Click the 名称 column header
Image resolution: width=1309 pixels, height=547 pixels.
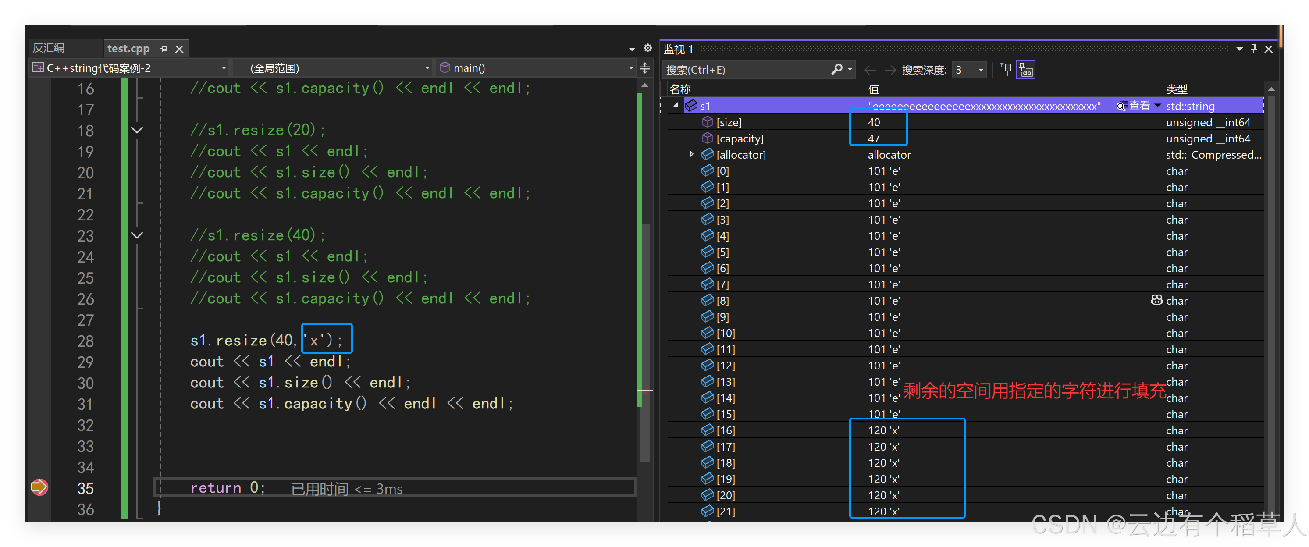(x=680, y=89)
